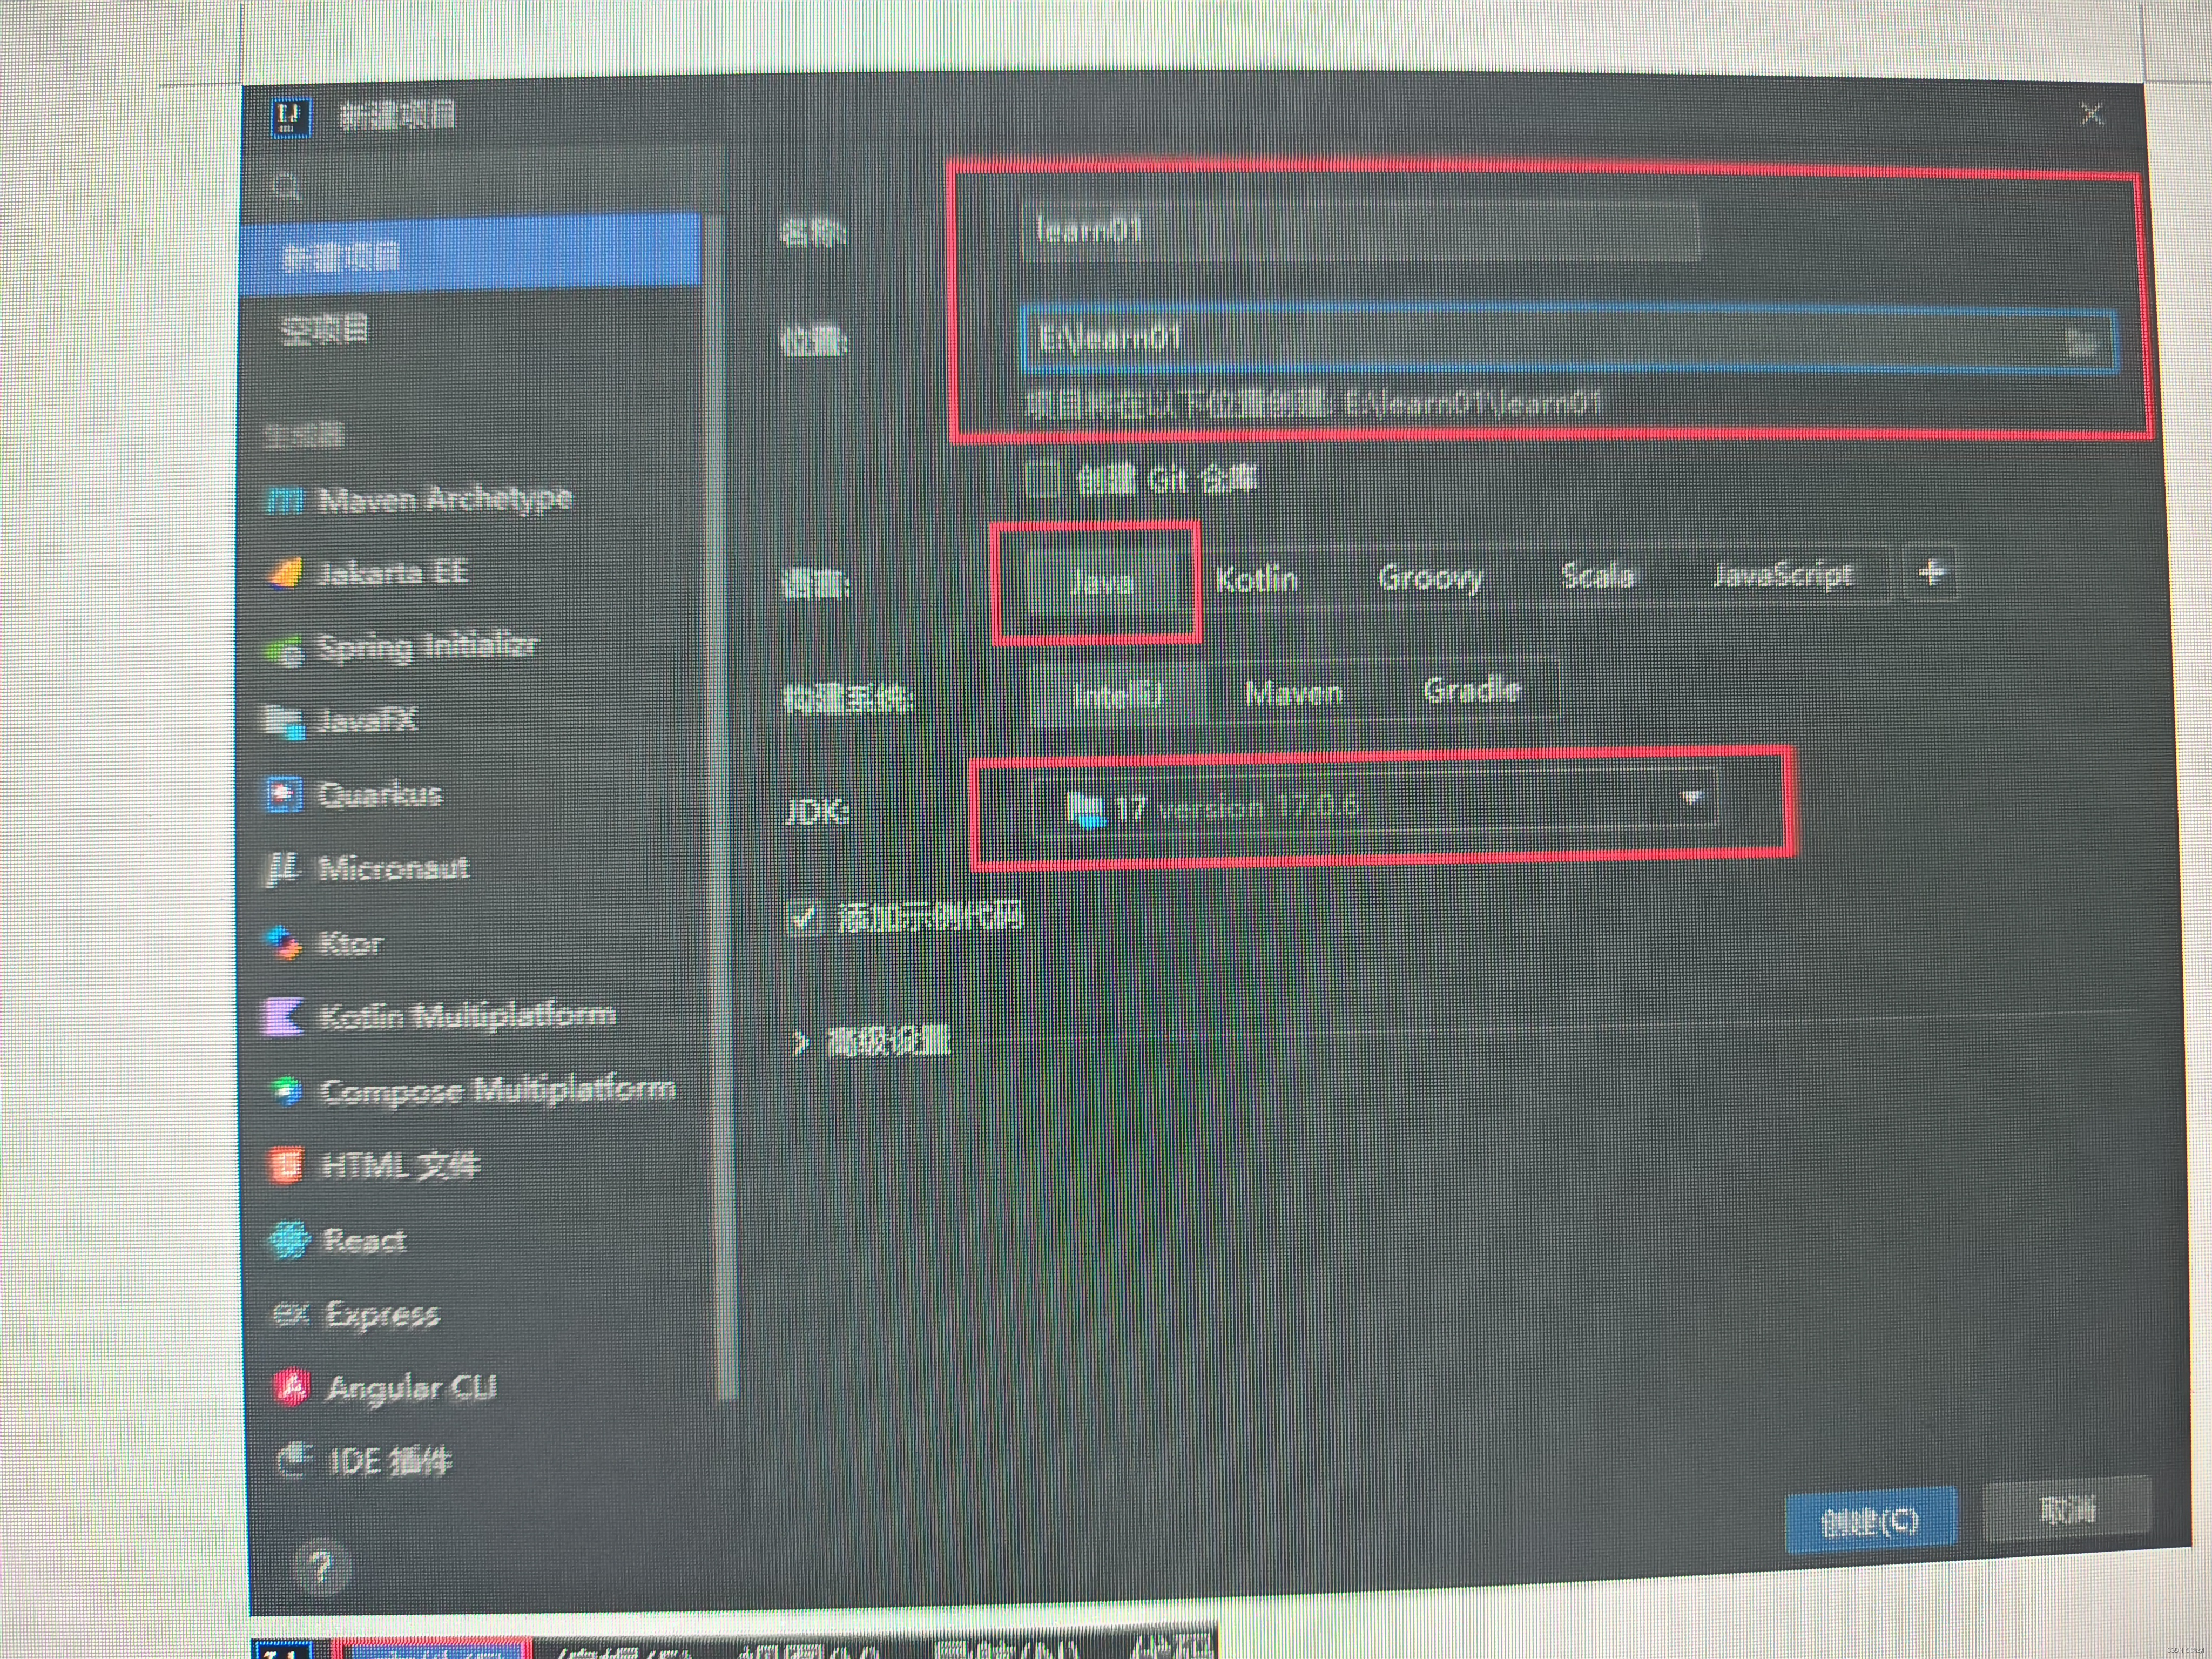Viewport: 2212px width, 1659px height.
Task: Click the search icon in the sidebar
Action: click(x=287, y=187)
